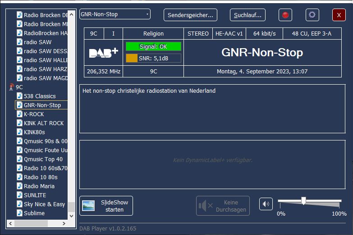Image resolution: width=353 pixels, height=235 pixels.
Task: Click the HE-AAC v1 codec cell
Action: [x=229, y=34]
